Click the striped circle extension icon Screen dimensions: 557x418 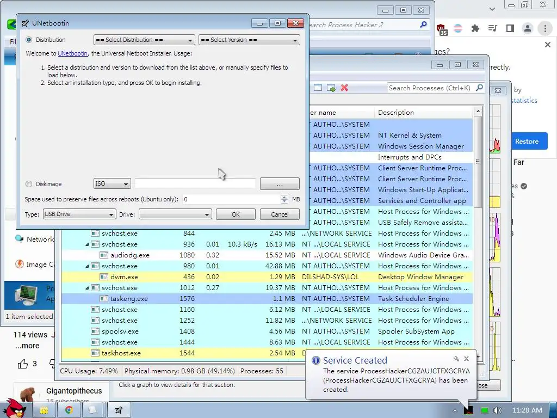coord(458,28)
